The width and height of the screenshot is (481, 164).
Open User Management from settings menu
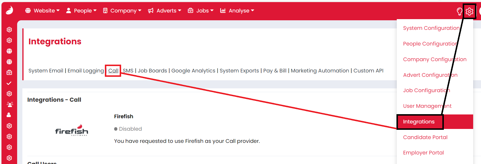[x=435, y=106]
